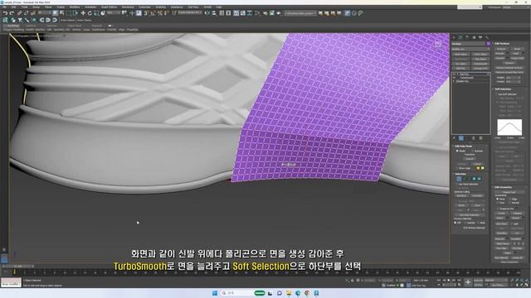Collapse the Edit Vertices rollout
This screenshot has width=531, height=298.
pyautogui.click(x=502, y=44)
